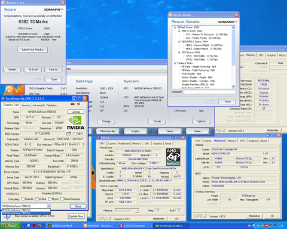Click Lookup button in GPU-Z
Image resolution: width=287 pixels, height=229 pixels.
(76, 112)
